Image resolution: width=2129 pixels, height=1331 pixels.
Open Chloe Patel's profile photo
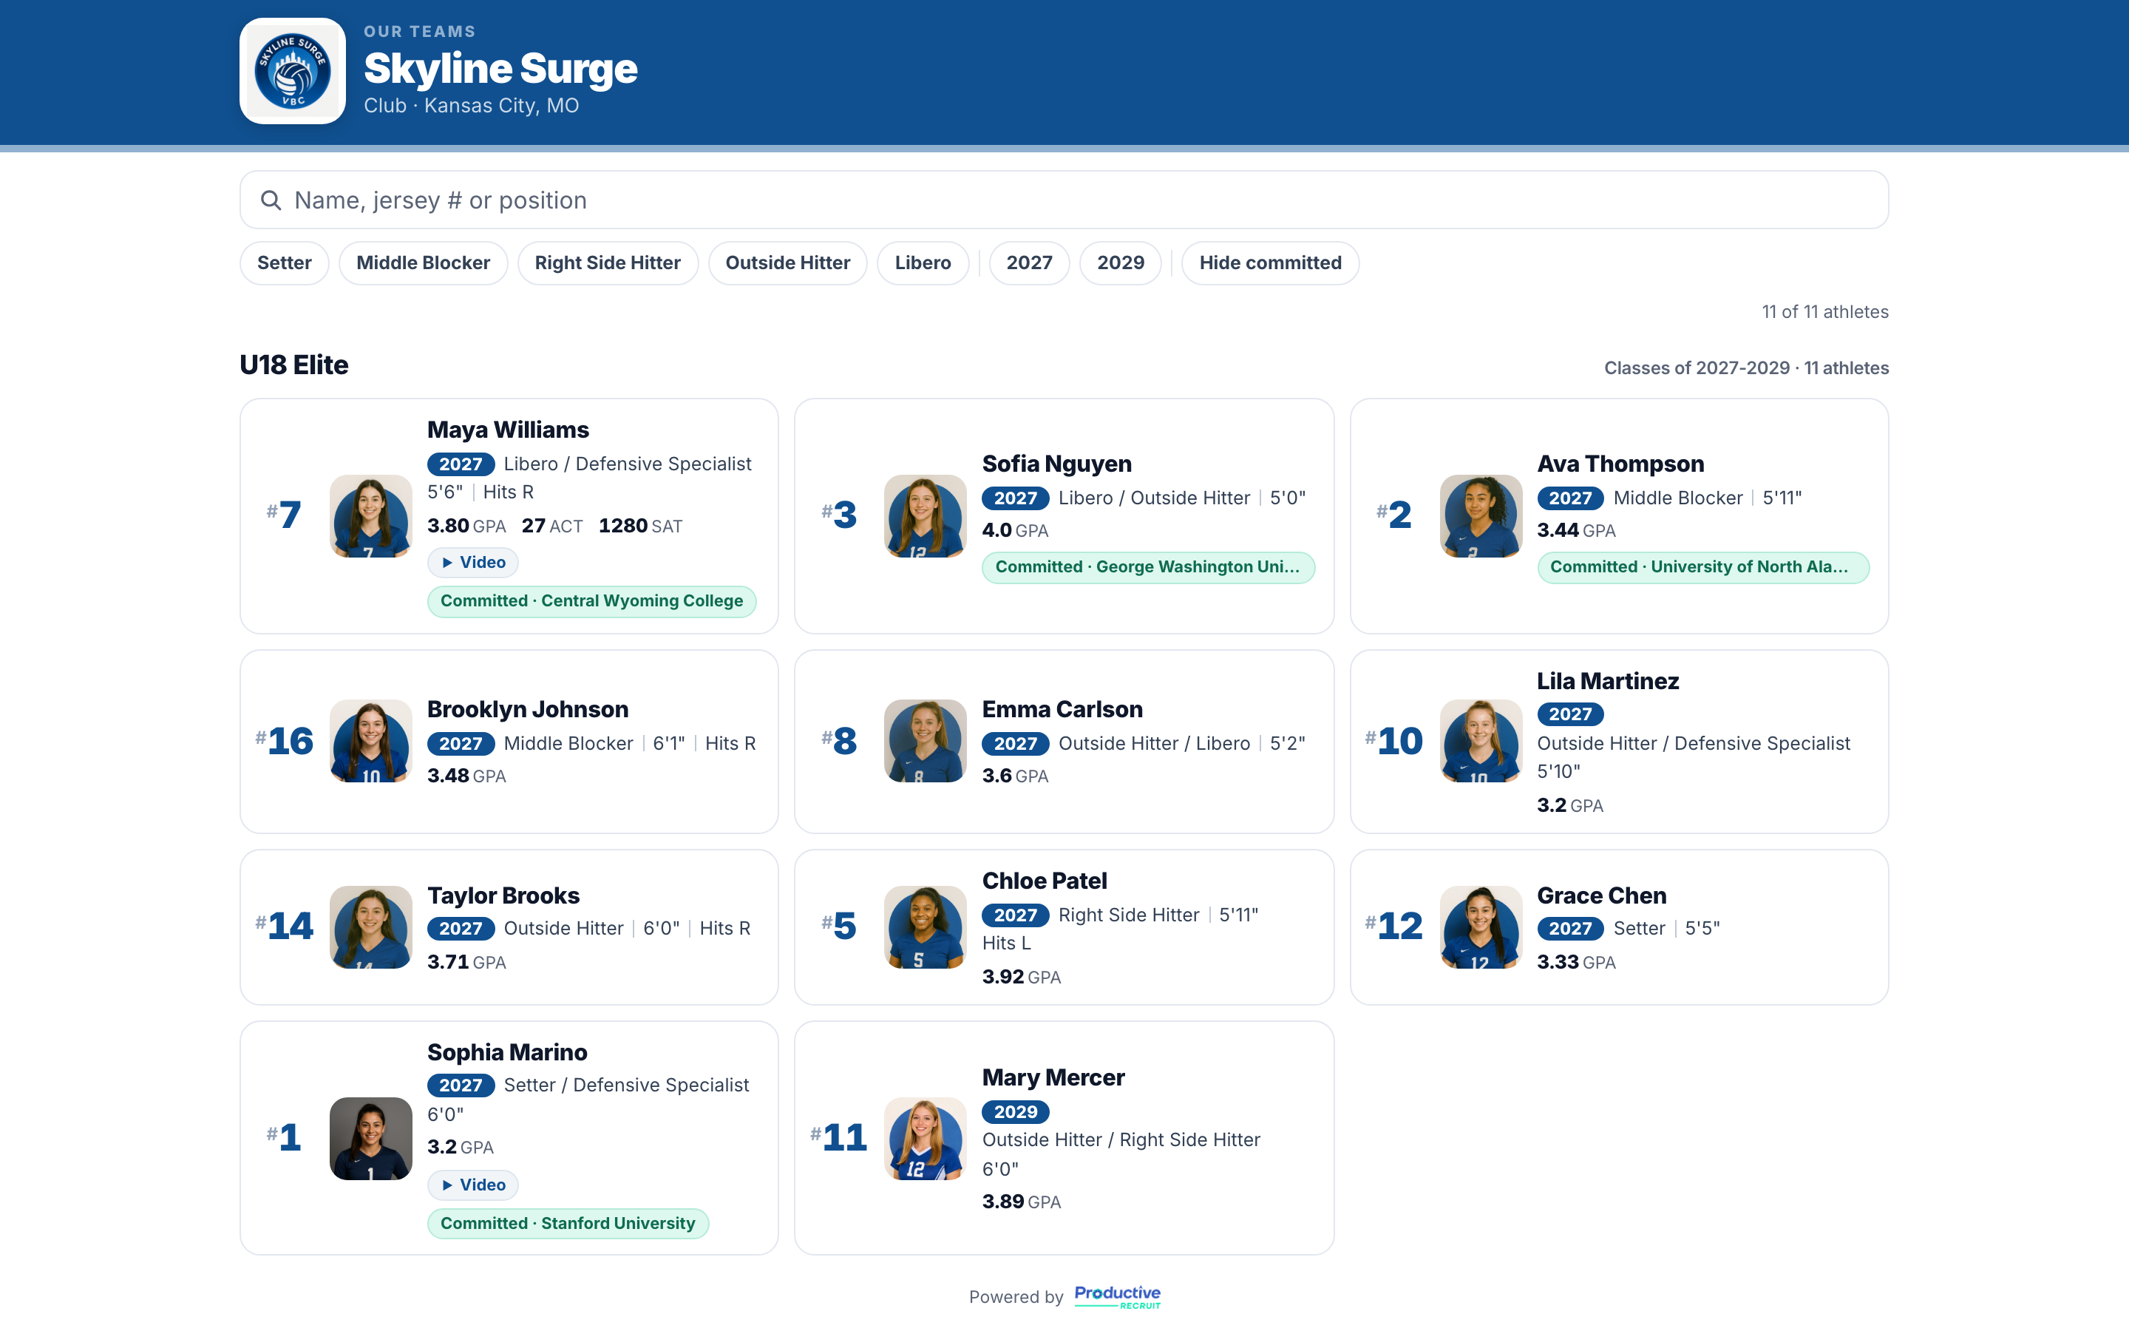click(925, 927)
